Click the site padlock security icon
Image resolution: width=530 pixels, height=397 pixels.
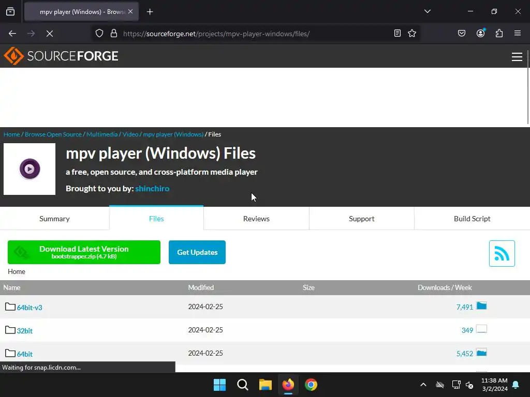[114, 34]
